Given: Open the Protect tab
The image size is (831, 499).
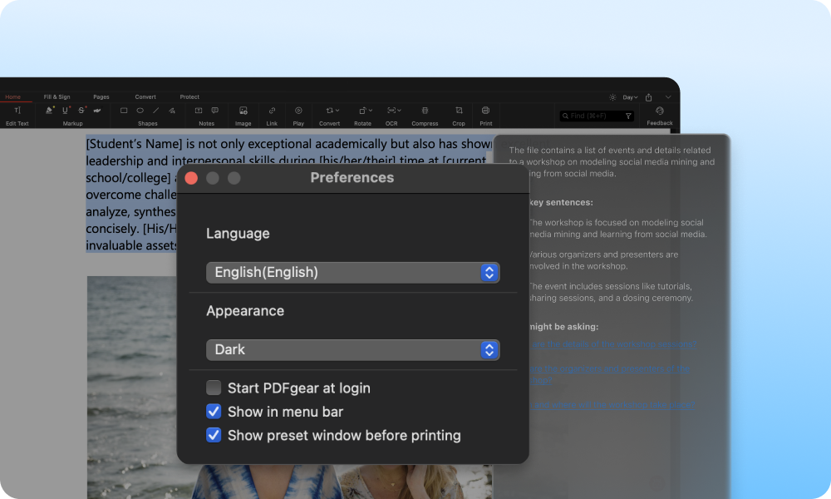Looking at the screenshot, I should pyautogui.click(x=189, y=96).
